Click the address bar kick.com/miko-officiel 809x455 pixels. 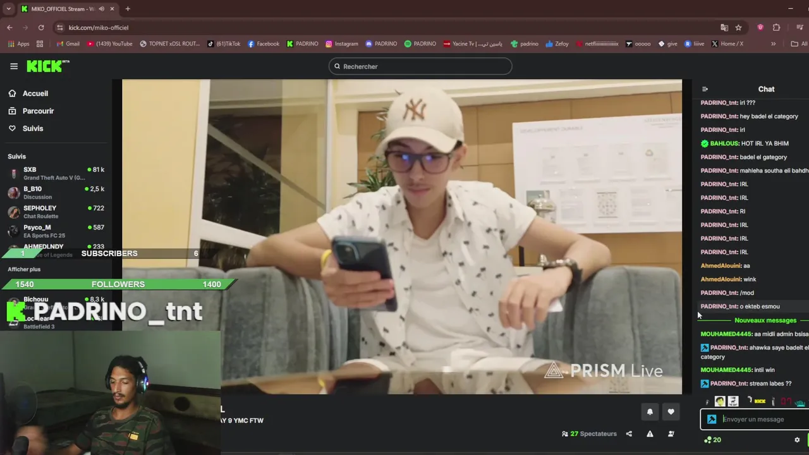[98, 28]
